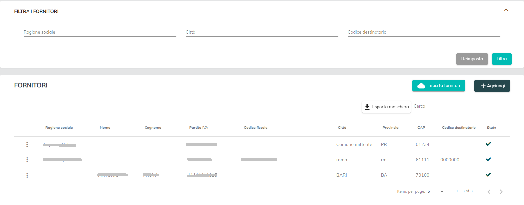Image resolution: width=524 pixels, height=205 pixels.
Task: Select the rm province cell
Action: click(x=384, y=160)
